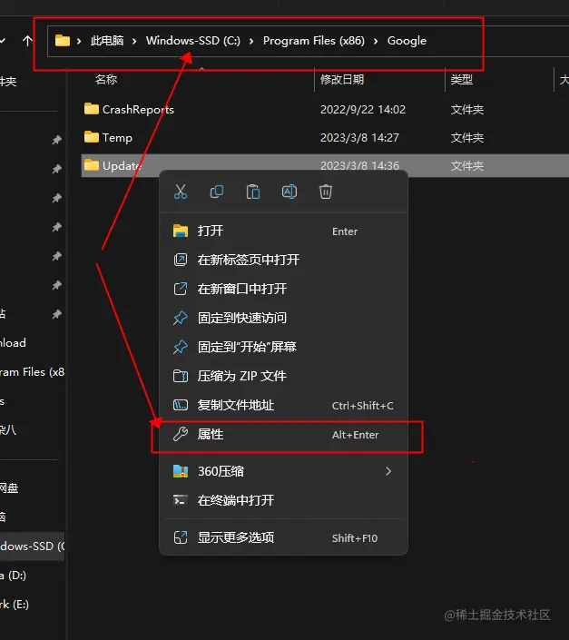Sort by the 名称 column header
The width and height of the screenshot is (569, 640).
click(x=106, y=79)
